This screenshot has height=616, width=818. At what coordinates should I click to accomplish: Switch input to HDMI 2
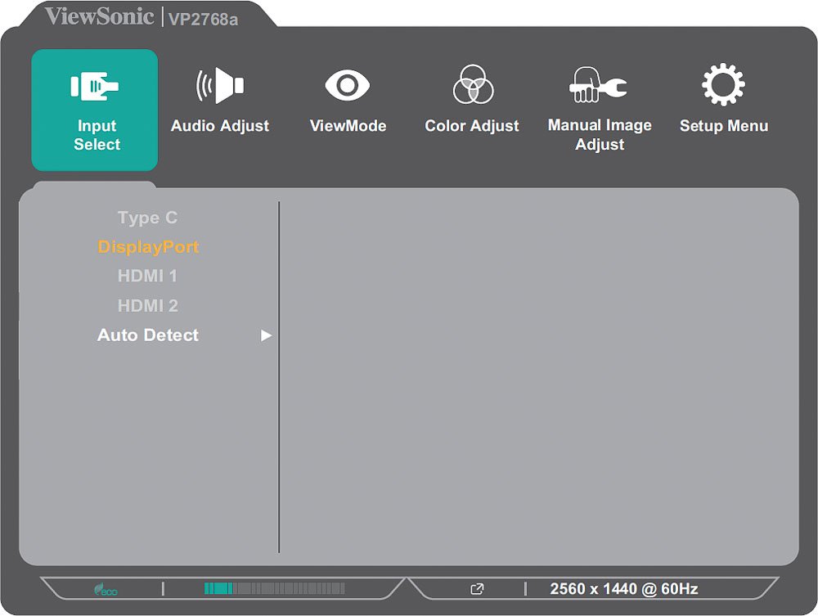(x=147, y=305)
